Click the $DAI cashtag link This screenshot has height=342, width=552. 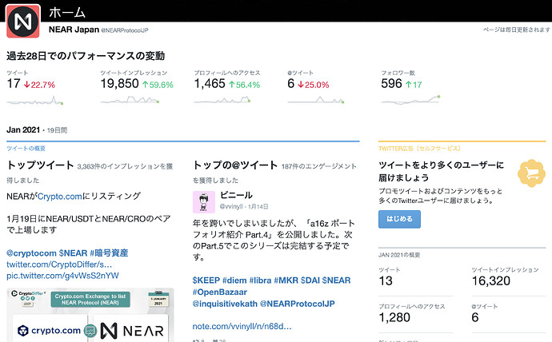[310, 280]
